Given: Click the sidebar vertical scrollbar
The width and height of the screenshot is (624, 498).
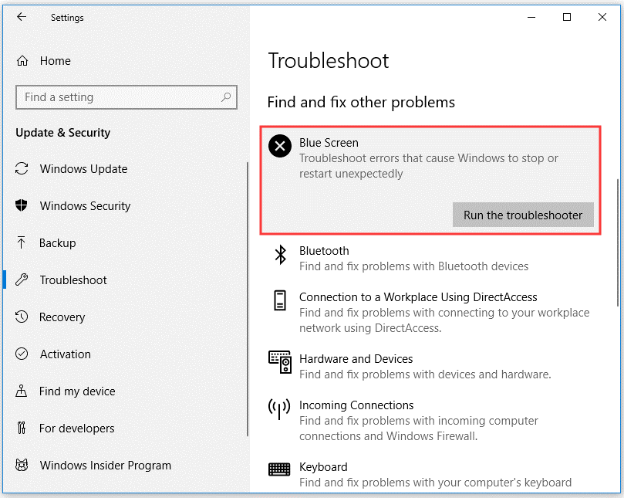Looking at the screenshot, I should 247,299.
